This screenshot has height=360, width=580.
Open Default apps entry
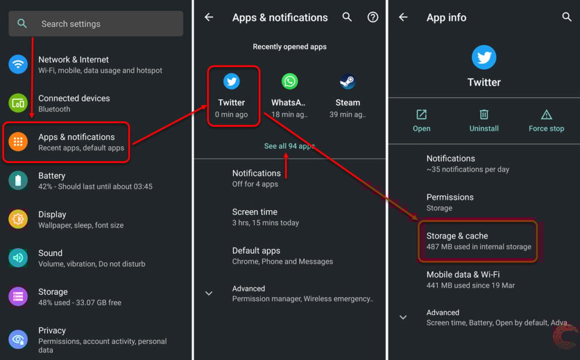tap(290, 256)
